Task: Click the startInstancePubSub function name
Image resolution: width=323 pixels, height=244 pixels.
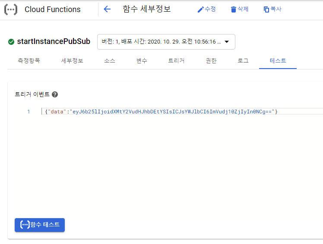Action: 54,41
